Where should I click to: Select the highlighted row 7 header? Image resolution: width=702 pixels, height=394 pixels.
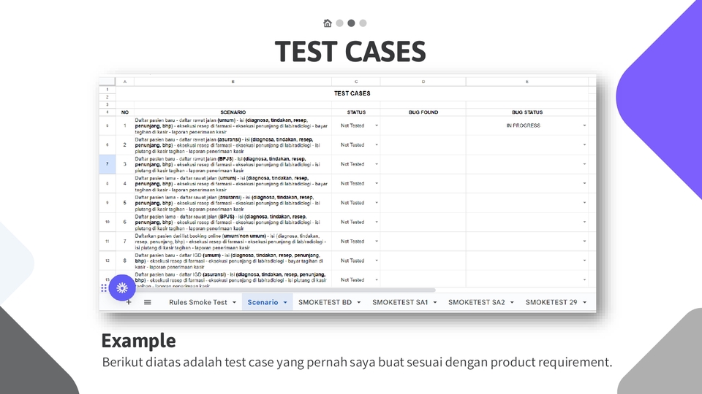point(107,164)
